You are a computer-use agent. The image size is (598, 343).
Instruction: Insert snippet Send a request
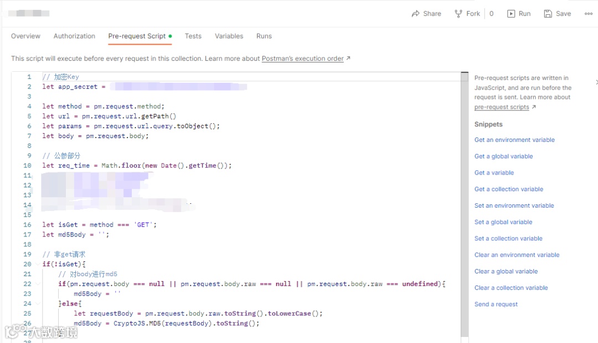click(x=496, y=304)
